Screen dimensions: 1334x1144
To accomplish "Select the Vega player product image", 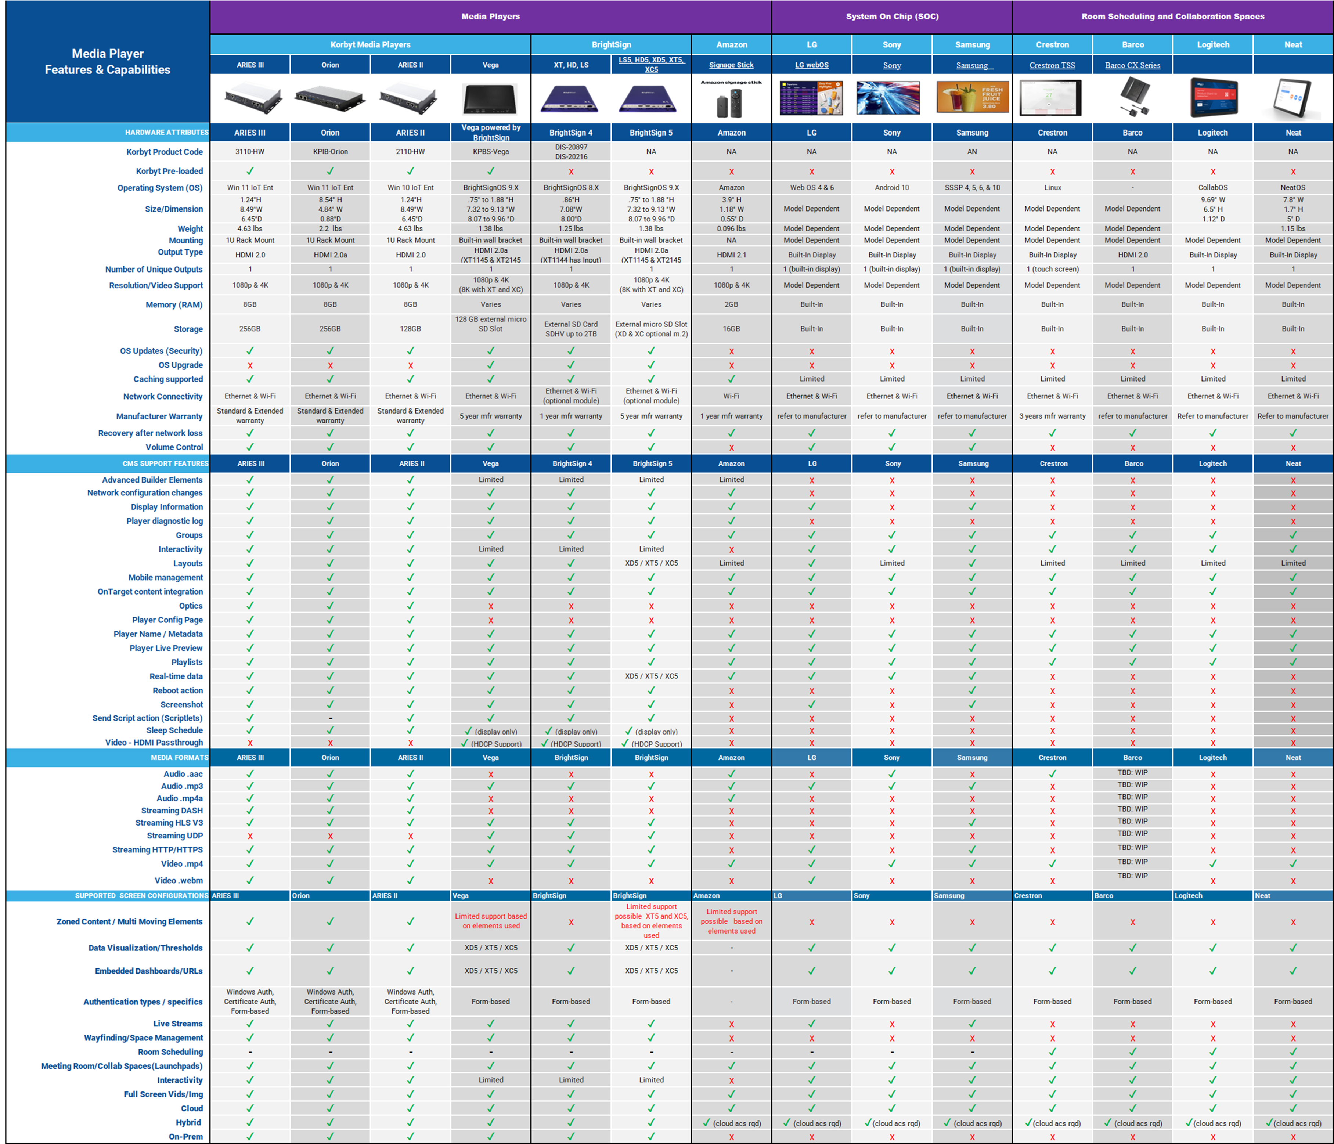I will (x=490, y=99).
